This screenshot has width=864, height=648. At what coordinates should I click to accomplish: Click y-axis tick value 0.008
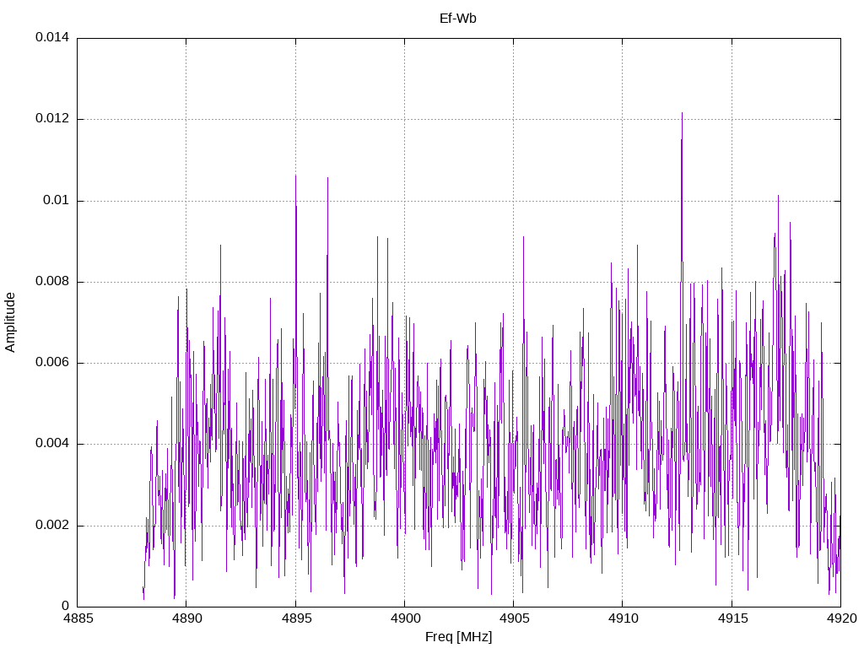click(52, 282)
